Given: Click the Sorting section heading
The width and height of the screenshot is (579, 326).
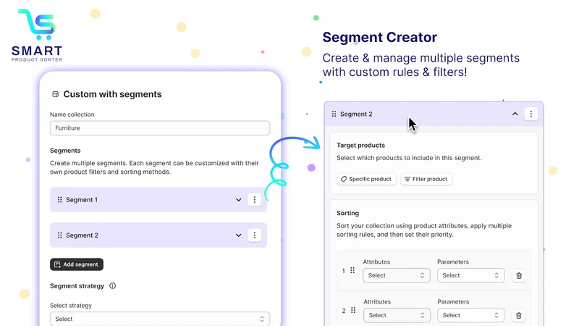Looking at the screenshot, I should [347, 213].
